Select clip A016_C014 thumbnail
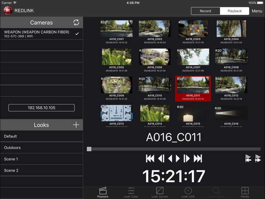265x199 pixels. point(155,113)
